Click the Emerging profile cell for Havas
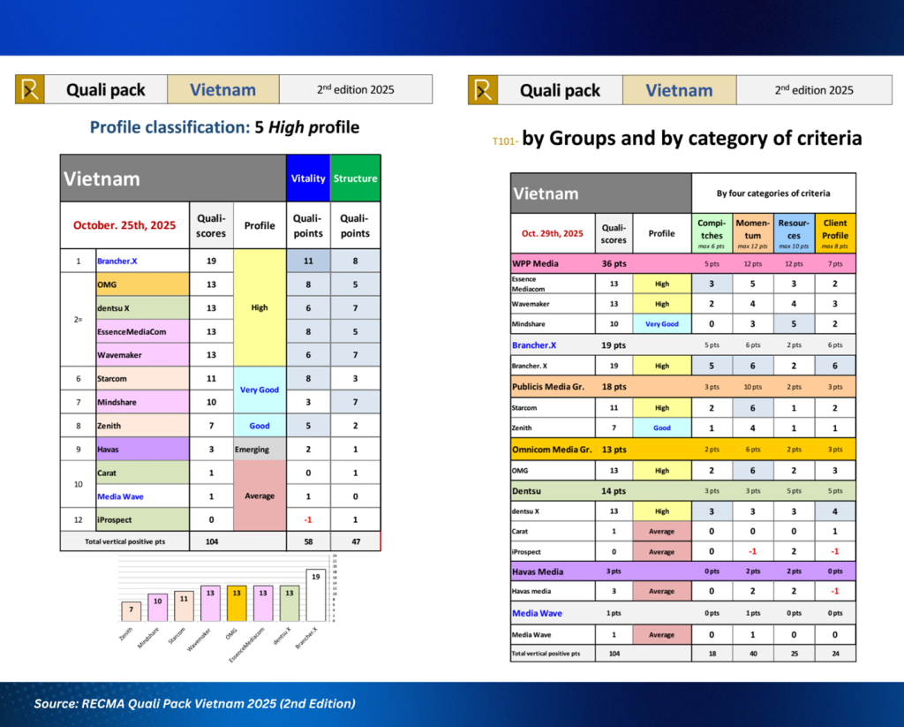 click(x=260, y=449)
